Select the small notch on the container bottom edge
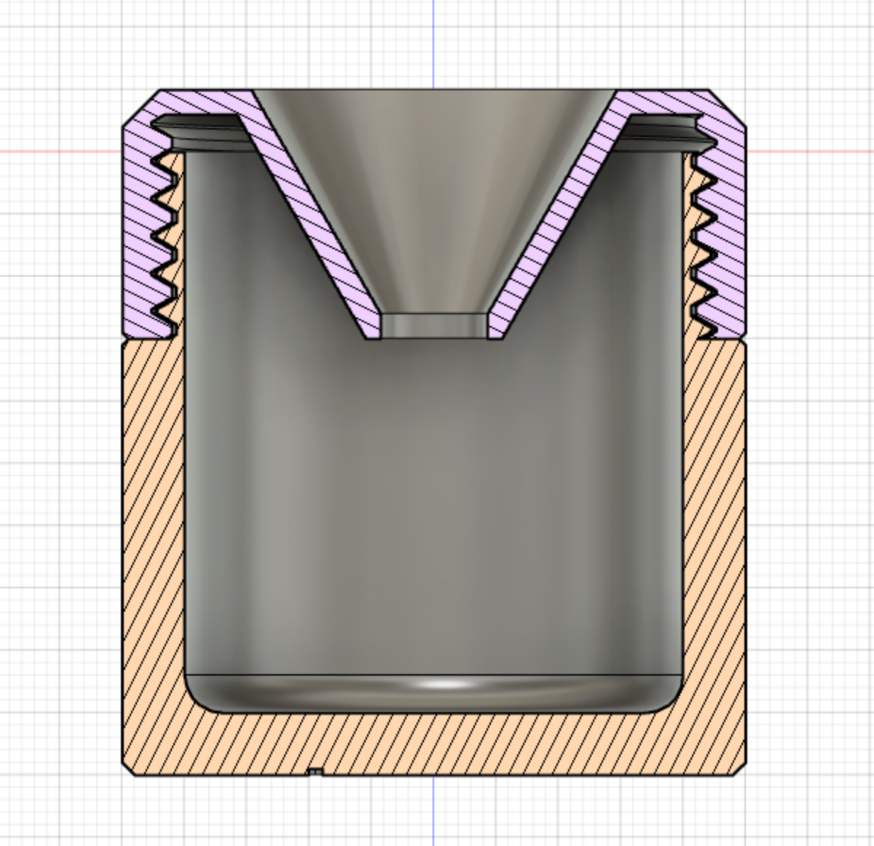 (x=315, y=772)
